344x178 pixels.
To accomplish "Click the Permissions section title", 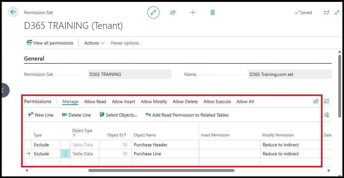I will (38, 101).
